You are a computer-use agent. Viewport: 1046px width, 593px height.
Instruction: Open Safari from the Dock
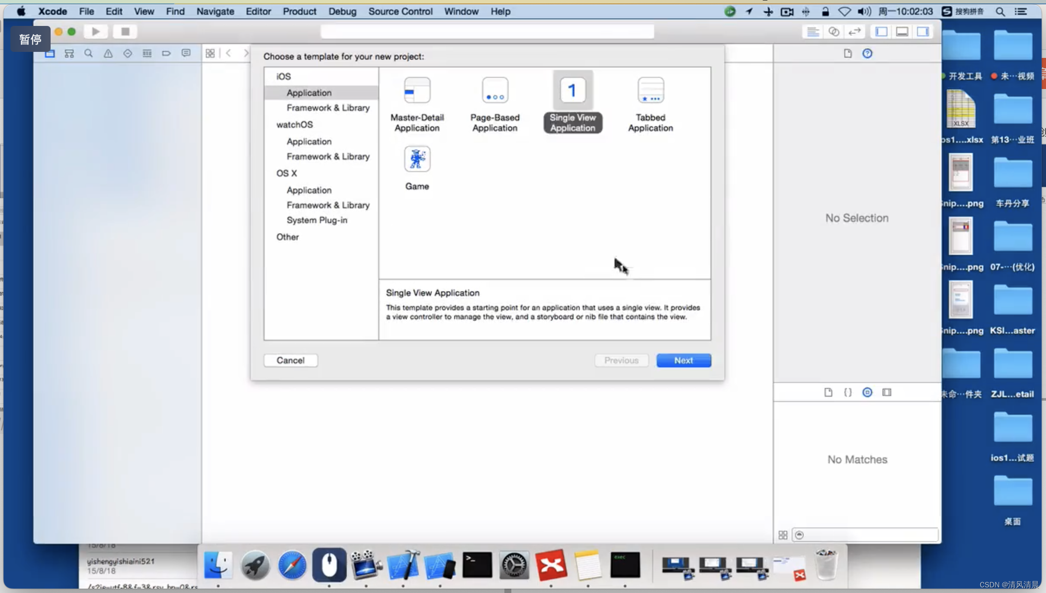(x=292, y=564)
